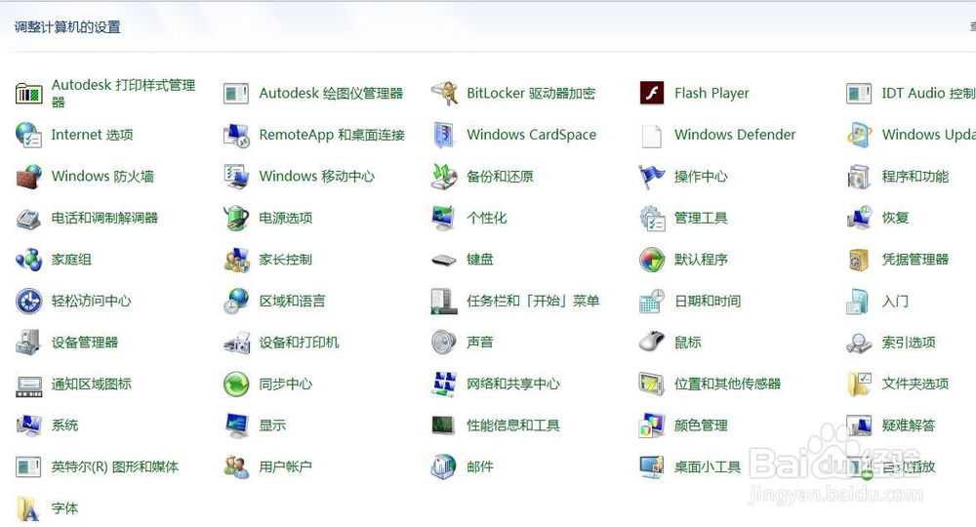976x527 pixels.
Task: Click the 家长控制 icon
Action: 236,260
